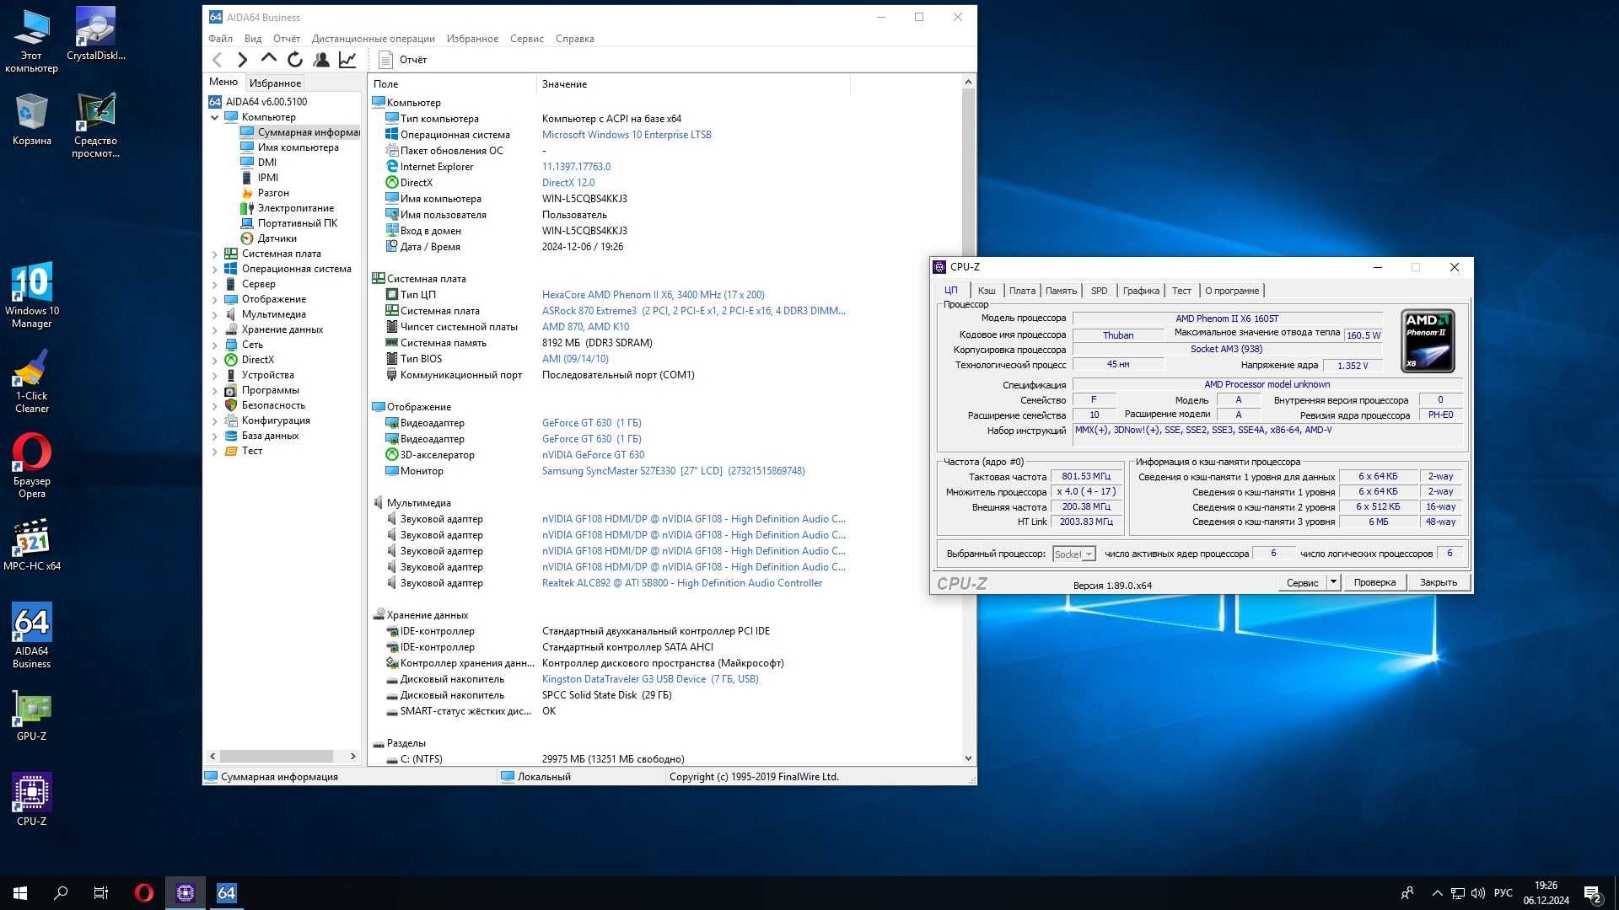Refresh the AIDA64 page
Viewport: 1619px width, 910px height.
295,60
